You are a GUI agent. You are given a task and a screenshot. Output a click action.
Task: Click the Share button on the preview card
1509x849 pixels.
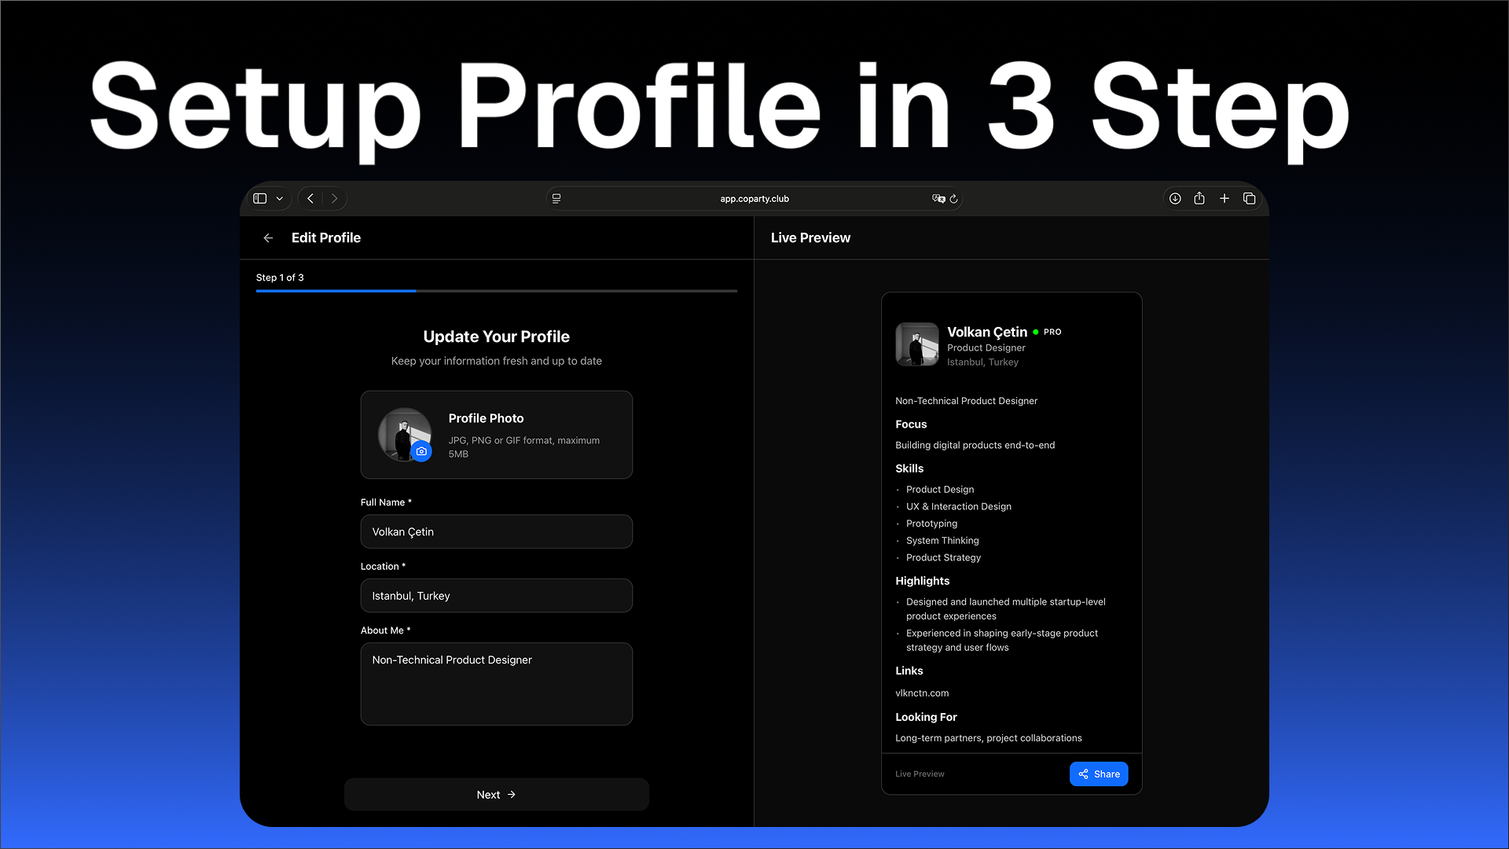(x=1099, y=774)
